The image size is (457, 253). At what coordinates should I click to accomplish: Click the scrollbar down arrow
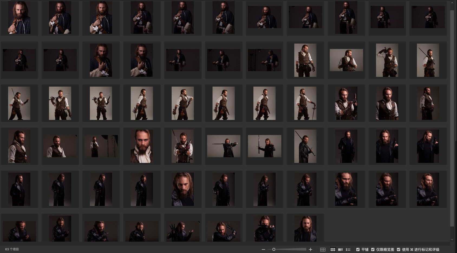click(452, 239)
